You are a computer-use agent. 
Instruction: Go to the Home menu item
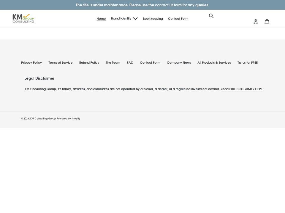[x=101, y=19]
